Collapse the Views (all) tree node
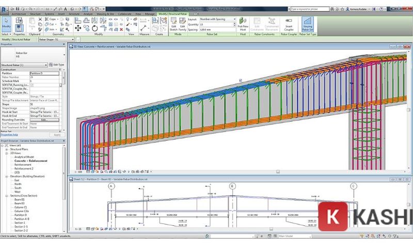 pos(3,145)
